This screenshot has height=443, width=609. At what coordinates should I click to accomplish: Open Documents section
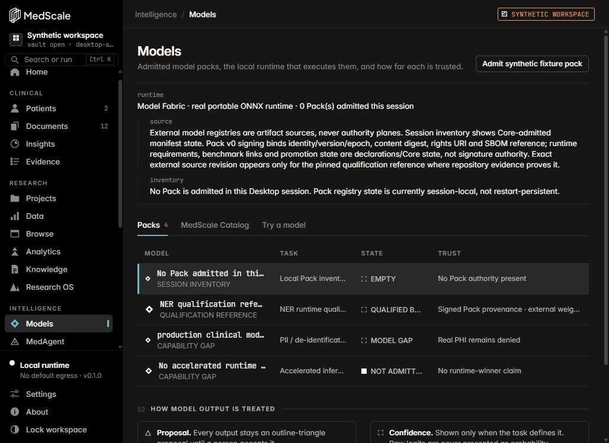pyautogui.click(x=59, y=126)
